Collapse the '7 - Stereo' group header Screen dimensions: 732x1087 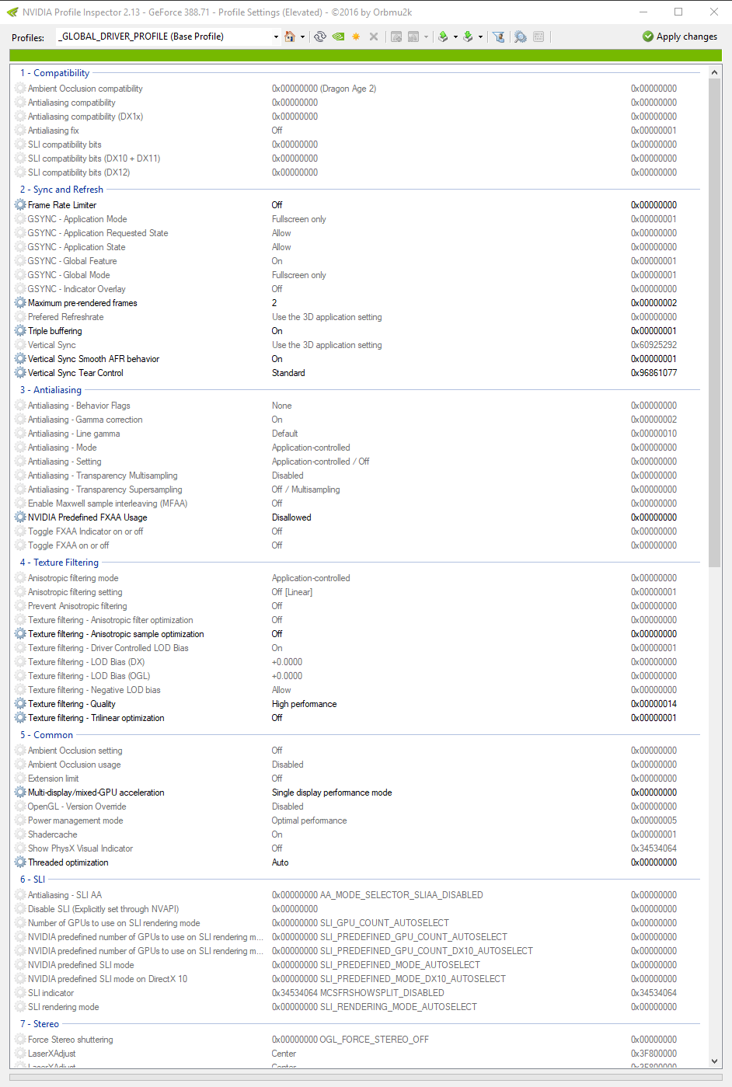pyautogui.click(x=40, y=1024)
